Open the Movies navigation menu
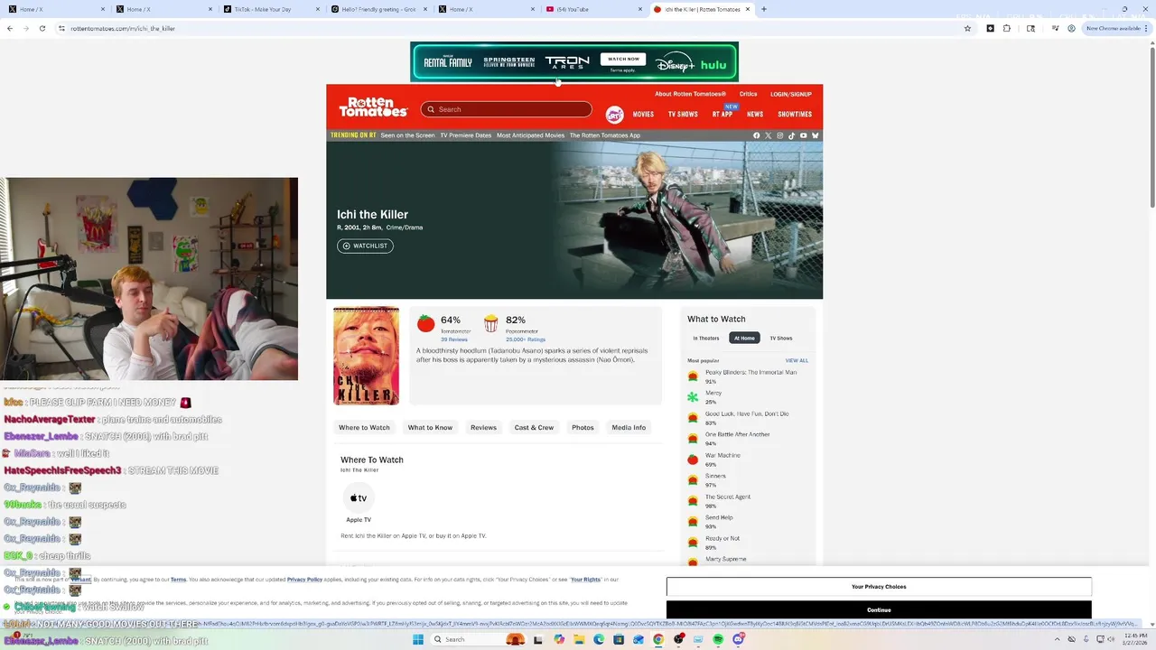The image size is (1156, 650). click(643, 115)
